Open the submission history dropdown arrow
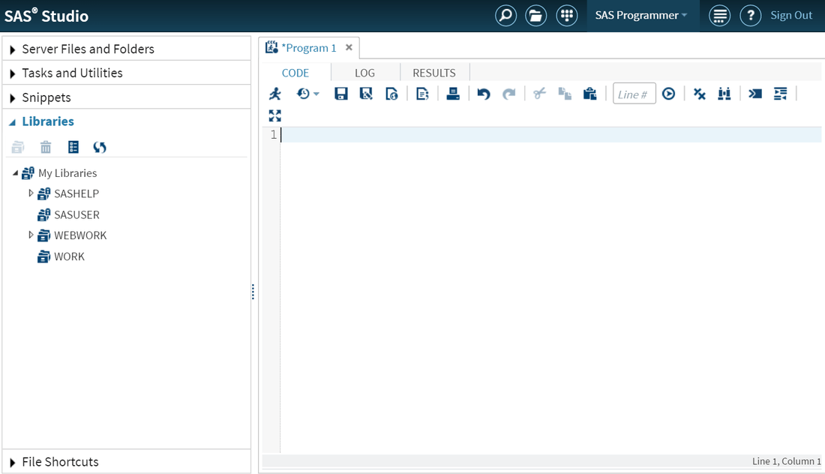 coord(316,94)
